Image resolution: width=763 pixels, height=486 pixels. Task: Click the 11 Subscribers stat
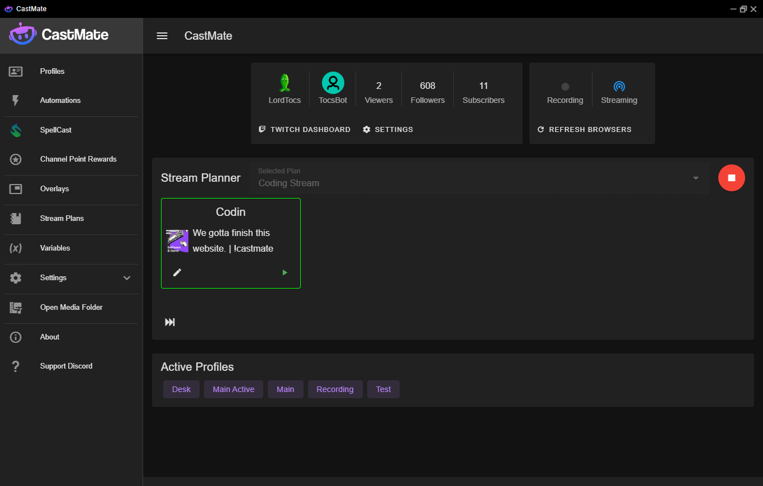(x=484, y=92)
